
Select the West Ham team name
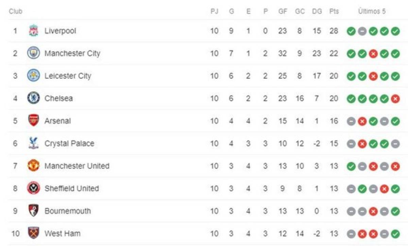(63, 233)
